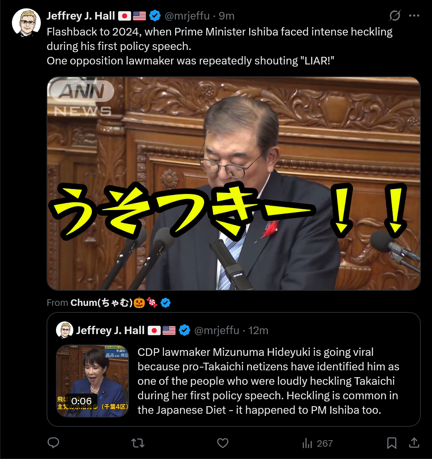Click the 12m timestamp in the quoted tweet
432x459 pixels.
click(258, 330)
